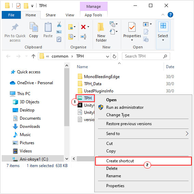194x194 pixels.
Task: Select OneDrive - Personal in sidebar
Action: (x=35, y=83)
